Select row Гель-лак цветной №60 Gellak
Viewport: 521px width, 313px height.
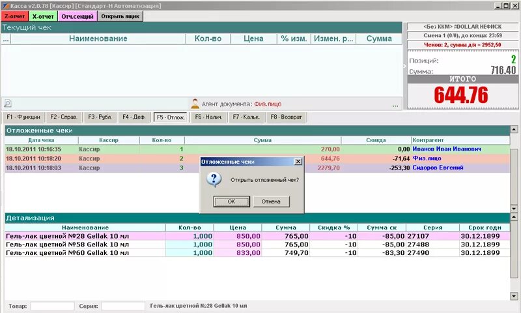tap(257, 253)
